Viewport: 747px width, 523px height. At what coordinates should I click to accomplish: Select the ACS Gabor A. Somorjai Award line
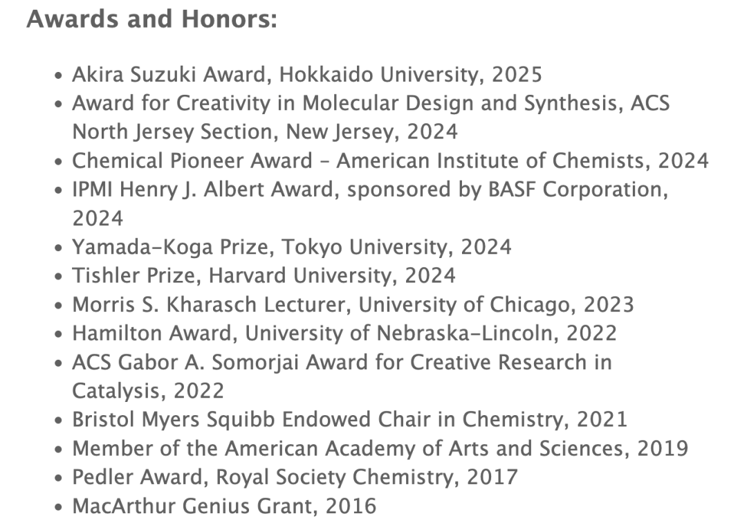342,363
